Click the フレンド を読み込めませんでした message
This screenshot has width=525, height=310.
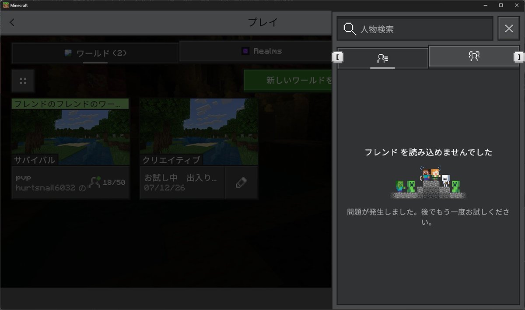(x=428, y=152)
